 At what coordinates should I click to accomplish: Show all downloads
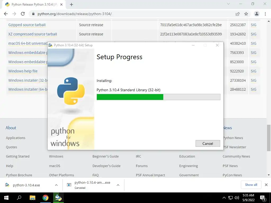click(x=251, y=185)
